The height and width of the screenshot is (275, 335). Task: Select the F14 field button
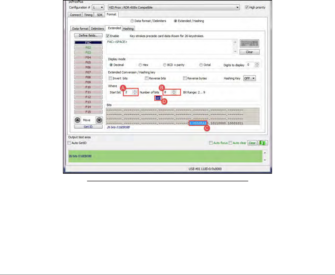tap(88, 107)
